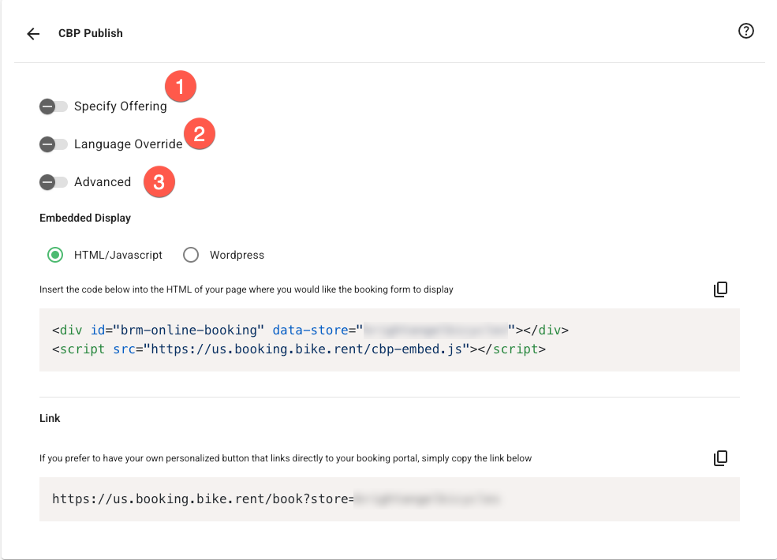777x560 pixels.
Task: Click the Advanced label text
Action: pos(103,182)
